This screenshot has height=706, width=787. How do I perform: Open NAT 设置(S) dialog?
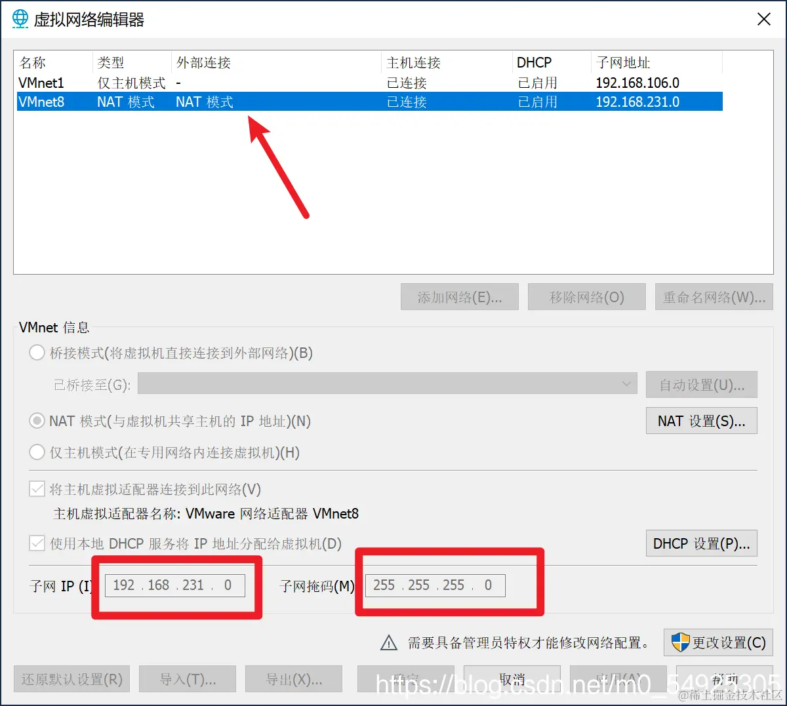(x=702, y=421)
